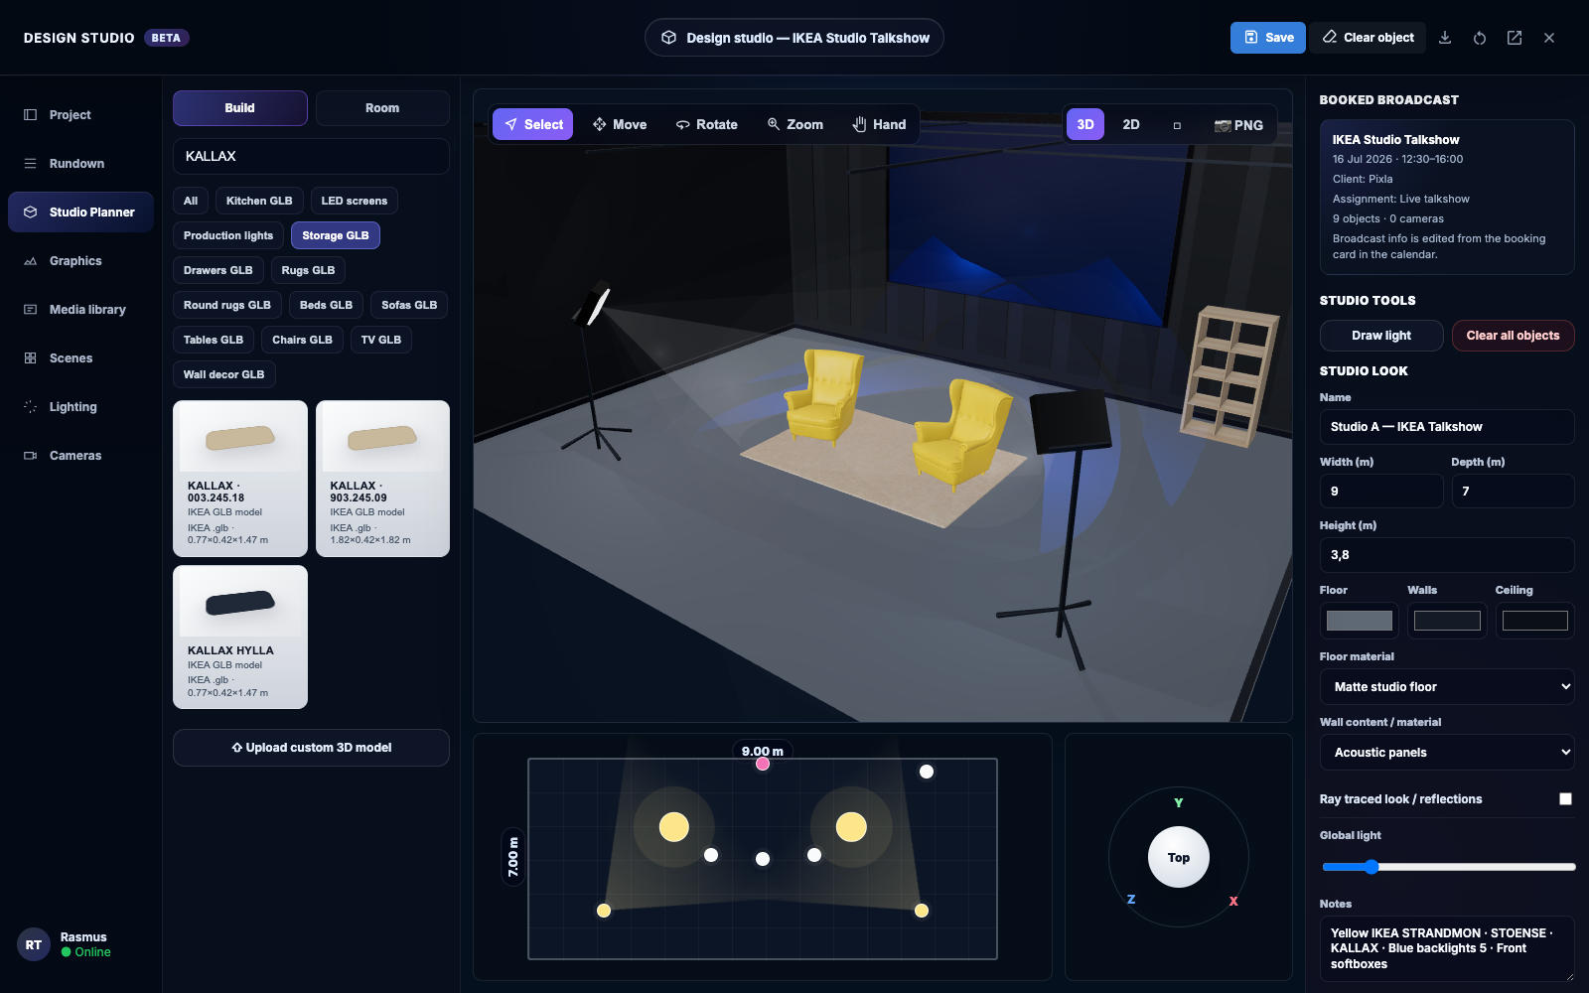Screen dimensions: 1589x993
Task: Filter by Tables GLB category
Action: coord(214,340)
